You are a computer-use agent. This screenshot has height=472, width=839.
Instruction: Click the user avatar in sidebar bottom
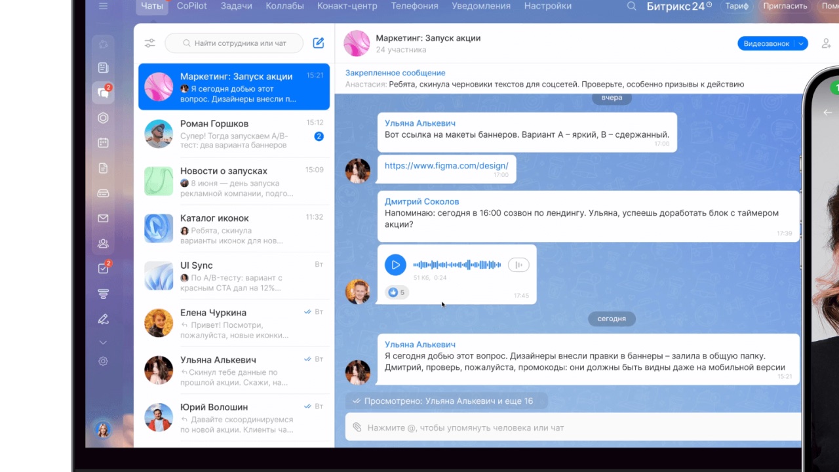pyautogui.click(x=103, y=429)
